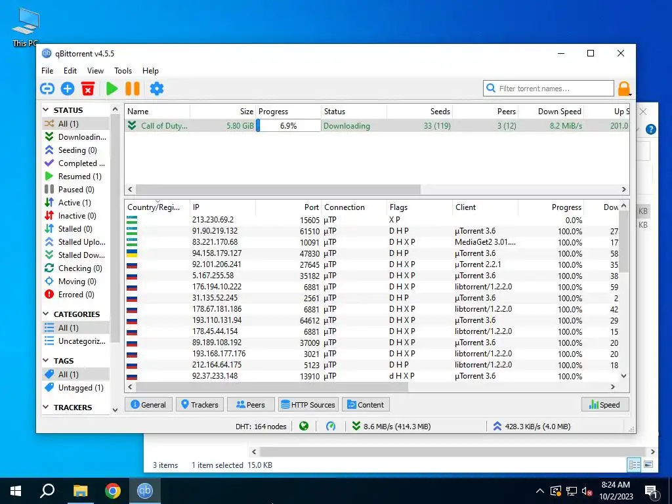This screenshot has width=672, height=504.
Task: Open the Help menu
Action: point(150,71)
